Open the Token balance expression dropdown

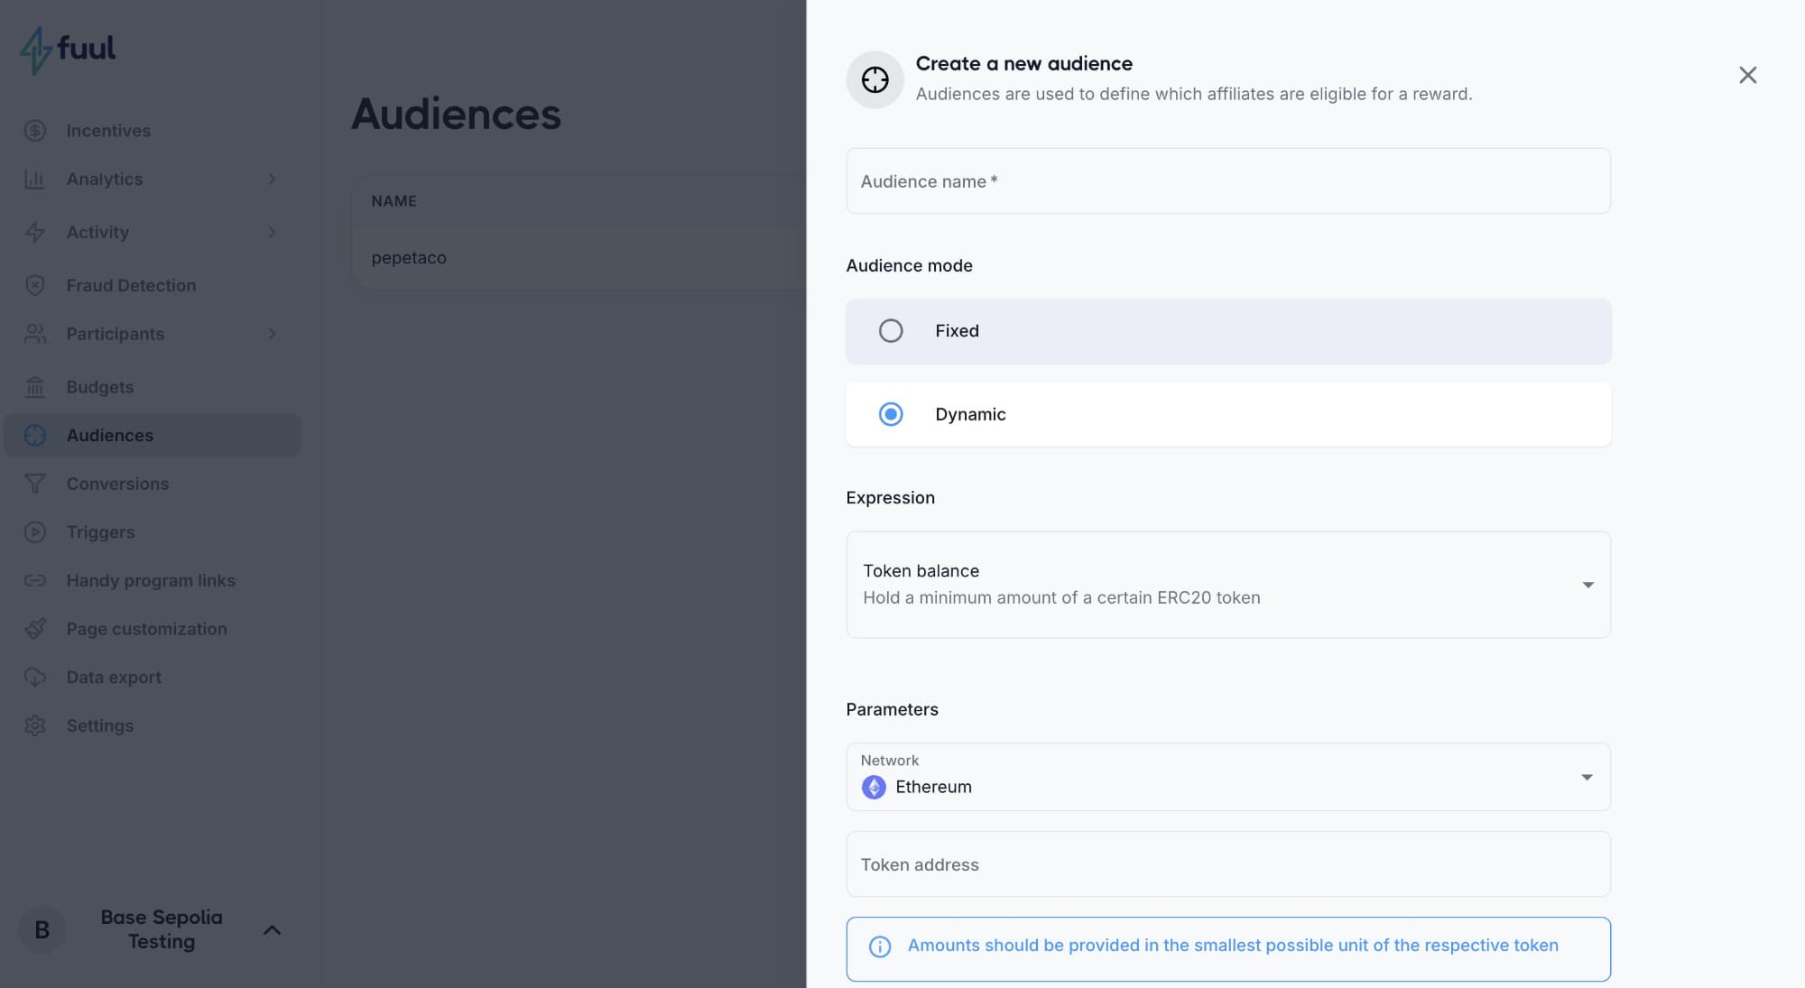pyautogui.click(x=1227, y=585)
